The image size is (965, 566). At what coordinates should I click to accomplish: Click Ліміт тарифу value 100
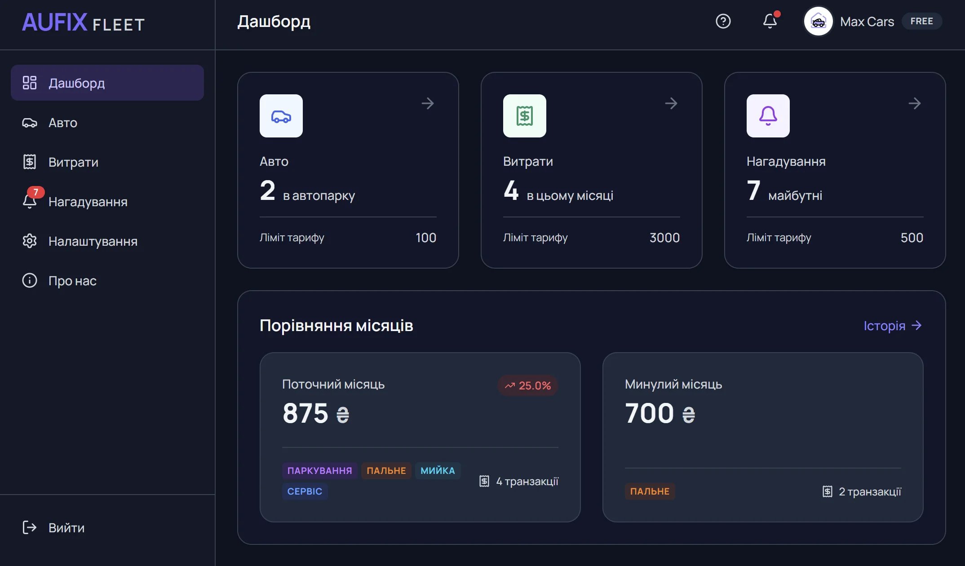coord(426,238)
